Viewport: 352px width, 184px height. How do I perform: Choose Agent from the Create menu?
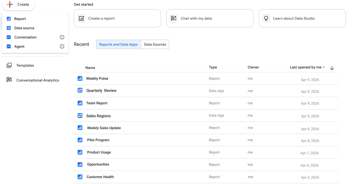point(35,46)
